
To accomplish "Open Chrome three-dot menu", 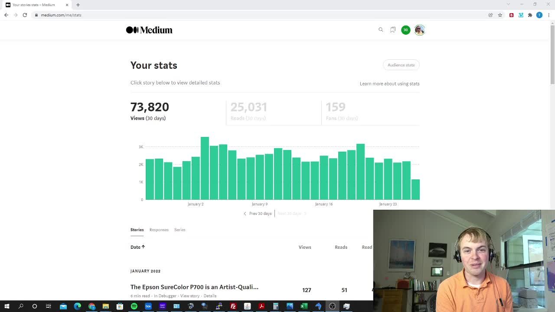I will [548, 15].
